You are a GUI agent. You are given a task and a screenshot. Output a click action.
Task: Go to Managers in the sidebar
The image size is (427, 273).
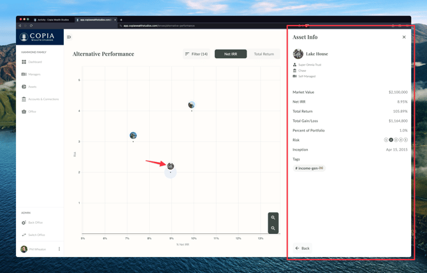point(34,75)
